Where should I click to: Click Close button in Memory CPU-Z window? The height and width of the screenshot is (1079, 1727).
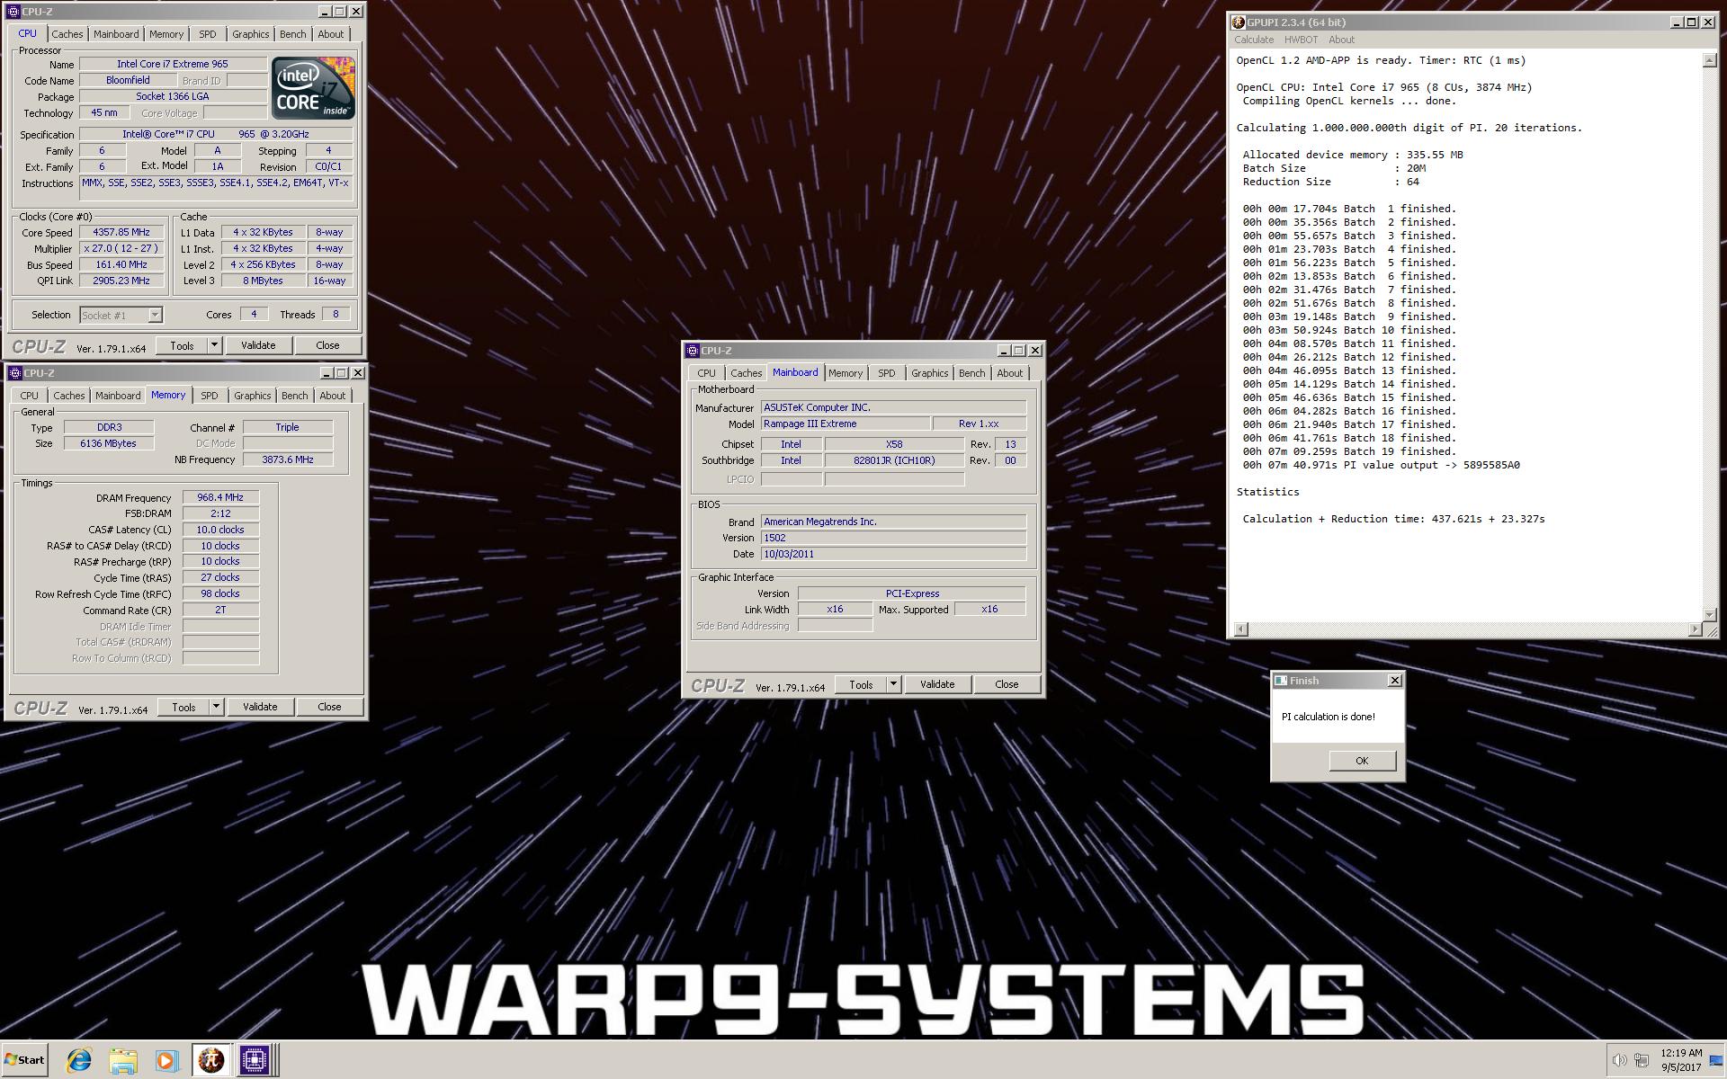click(x=329, y=707)
